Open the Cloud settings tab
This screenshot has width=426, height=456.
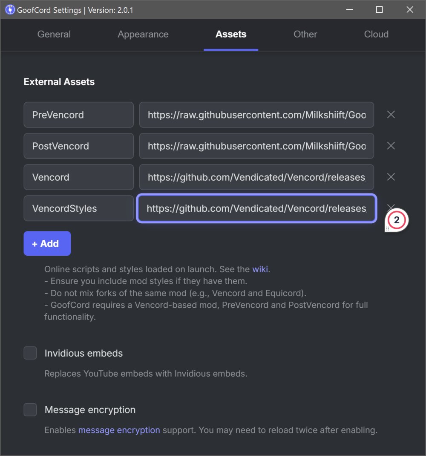[x=376, y=35]
